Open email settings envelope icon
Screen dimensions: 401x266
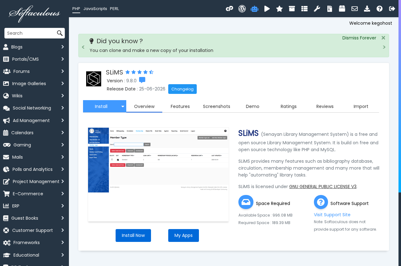coord(355,9)
